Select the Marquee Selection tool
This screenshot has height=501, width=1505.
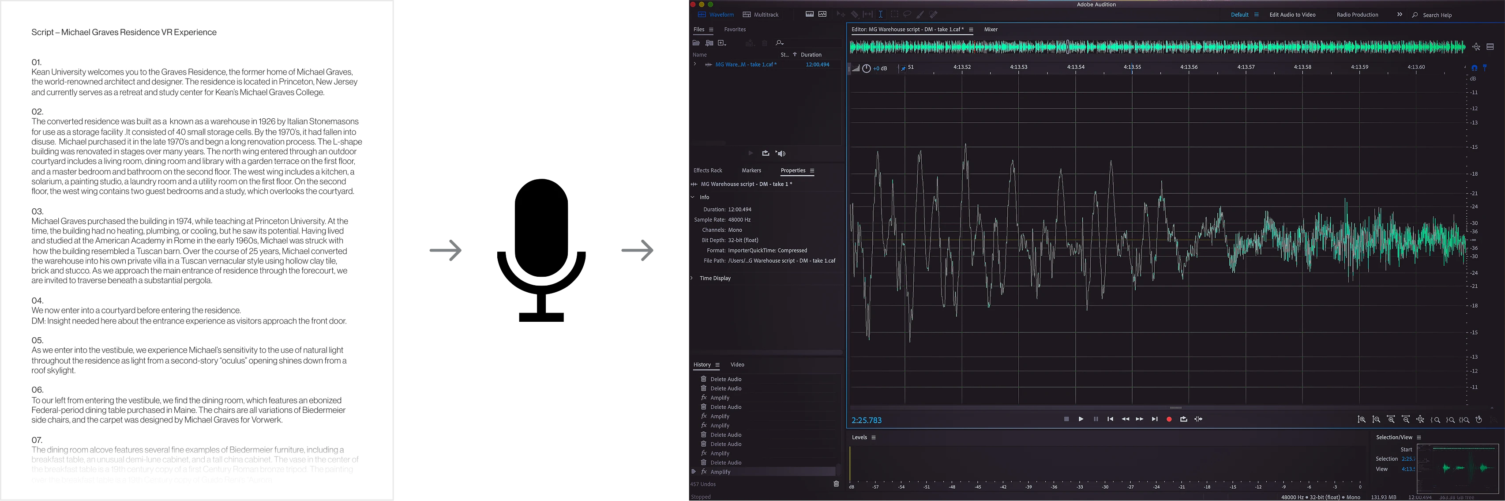[x=894, y=14]
